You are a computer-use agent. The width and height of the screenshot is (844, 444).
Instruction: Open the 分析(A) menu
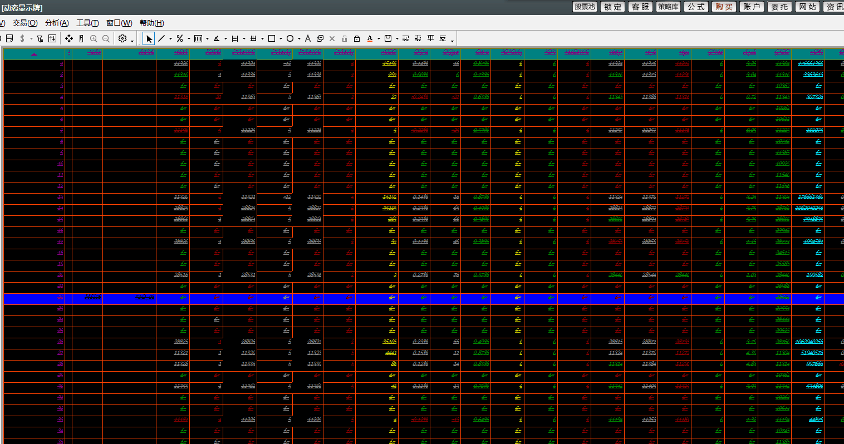click(x=57, y=23)
